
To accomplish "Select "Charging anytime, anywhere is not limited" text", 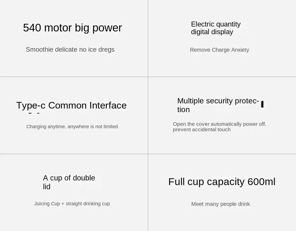I will coord(72,127).
